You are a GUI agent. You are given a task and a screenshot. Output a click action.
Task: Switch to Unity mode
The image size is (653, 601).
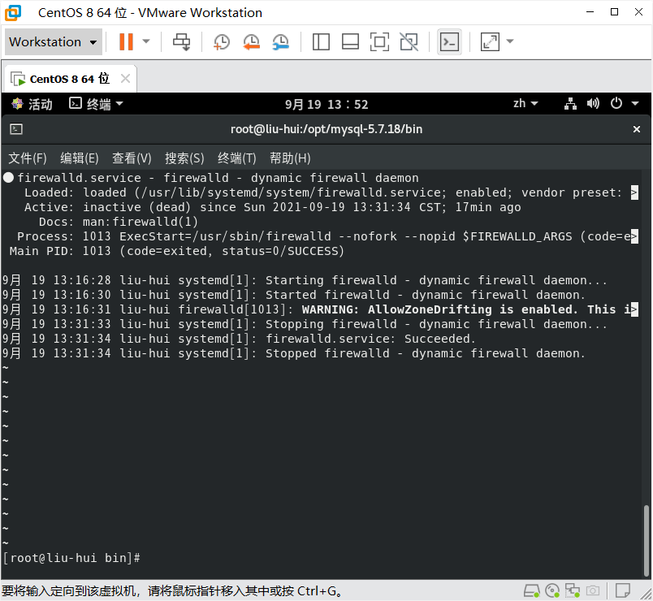pyautogui.click(x=409, y=41)
